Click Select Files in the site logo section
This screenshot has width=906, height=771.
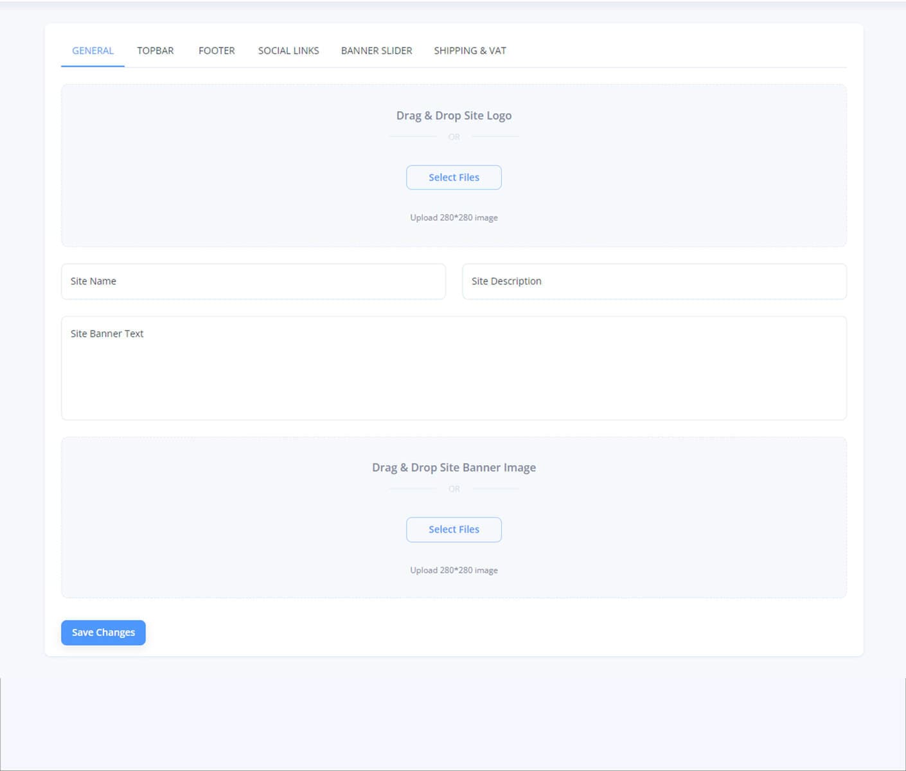pos(454,177)
